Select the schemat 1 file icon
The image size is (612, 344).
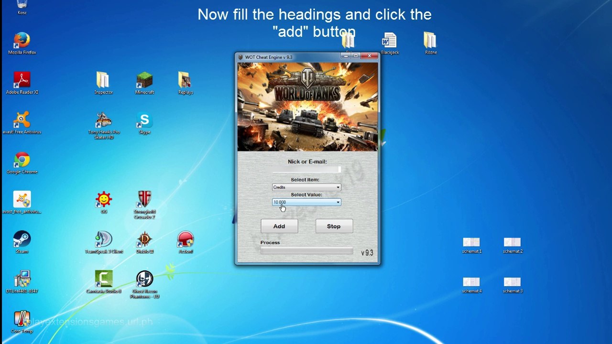471,245
